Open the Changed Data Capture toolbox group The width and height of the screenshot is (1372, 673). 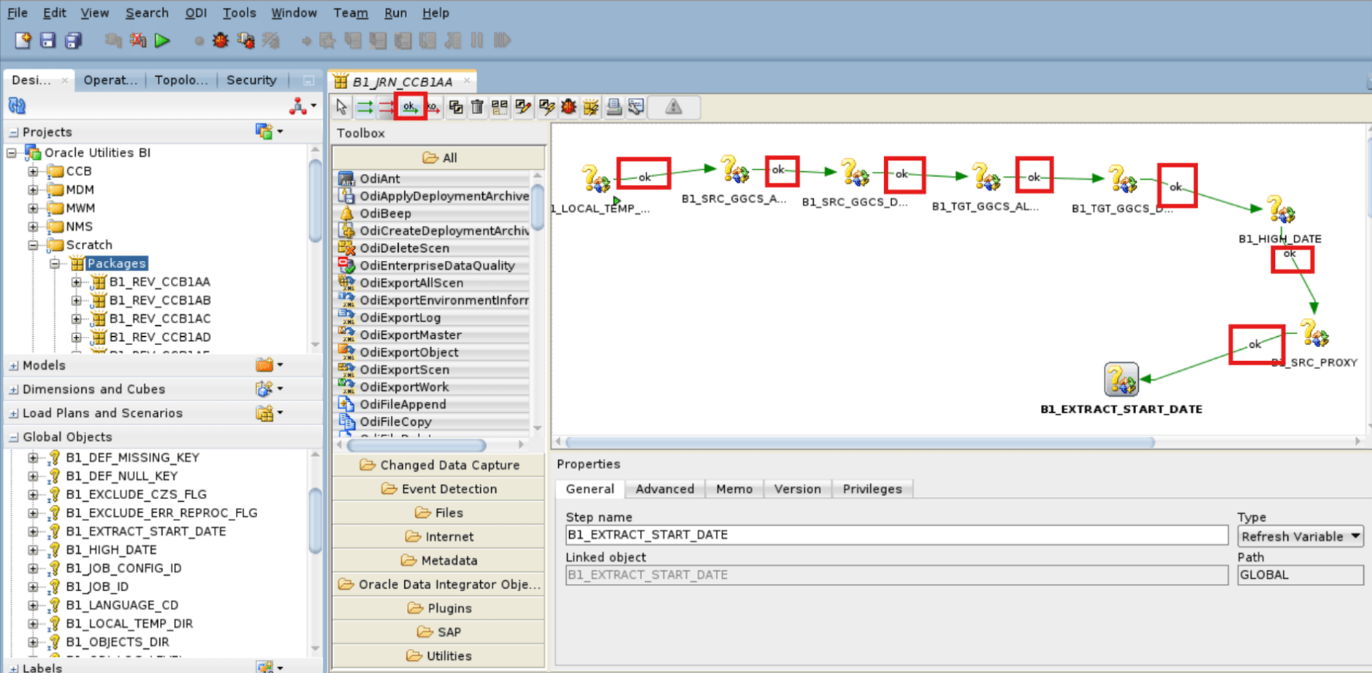pyautogui.click(x=438, y=465)
